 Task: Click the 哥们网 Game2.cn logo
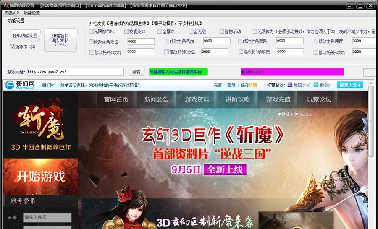click(20, 85)
